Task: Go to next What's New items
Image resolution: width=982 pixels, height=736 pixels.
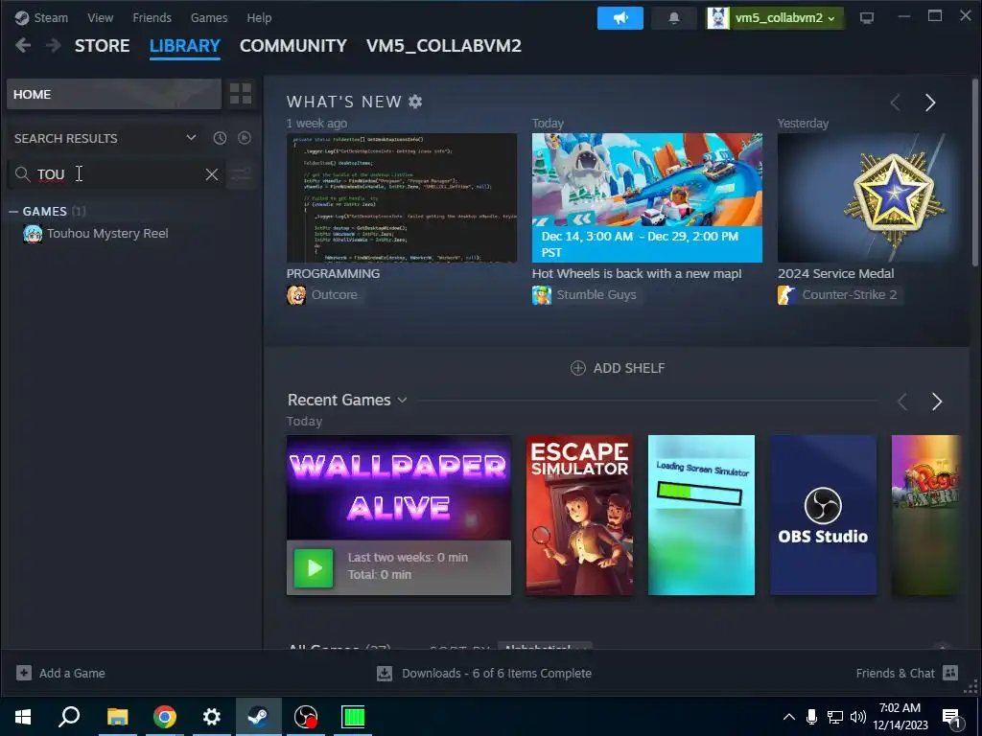Action: click(930, 102)
